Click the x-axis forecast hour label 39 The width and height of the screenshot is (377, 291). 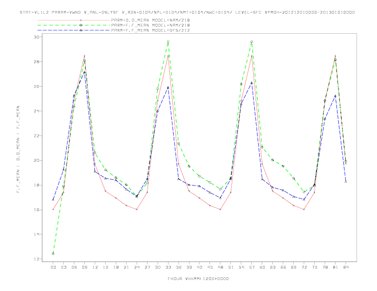pos(189,267)
